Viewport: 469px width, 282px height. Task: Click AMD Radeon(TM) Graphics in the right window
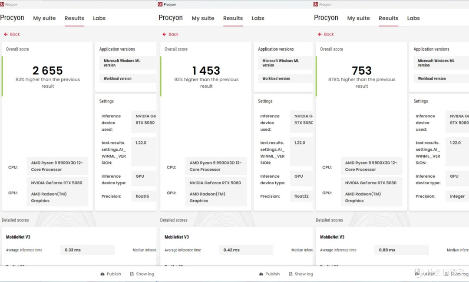pos(363,197)
